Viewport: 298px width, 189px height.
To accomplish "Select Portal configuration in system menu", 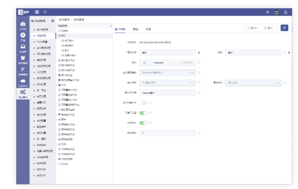I will (42, 41).
